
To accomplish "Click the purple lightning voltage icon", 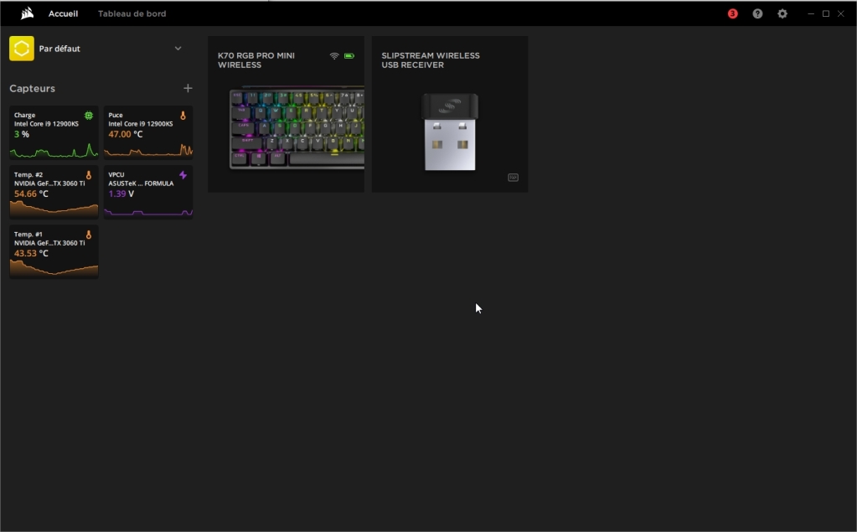I will (x=183, y=175).
